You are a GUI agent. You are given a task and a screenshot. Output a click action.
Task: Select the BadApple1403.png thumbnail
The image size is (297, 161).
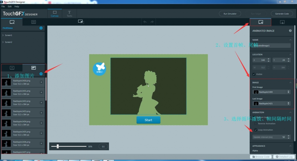click(x=6, y=113)
